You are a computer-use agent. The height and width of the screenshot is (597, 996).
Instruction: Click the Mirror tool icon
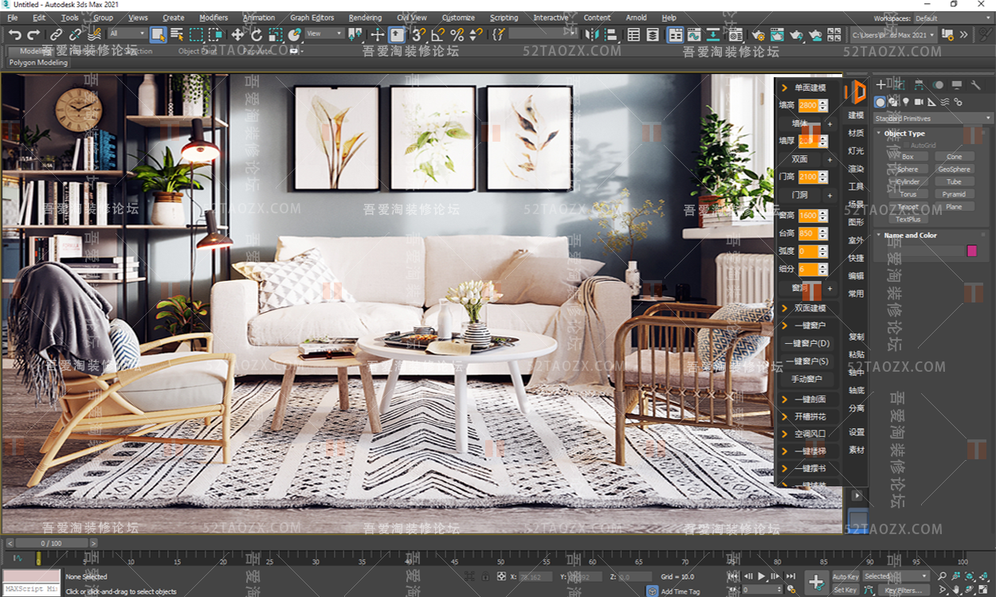(592, 34)
